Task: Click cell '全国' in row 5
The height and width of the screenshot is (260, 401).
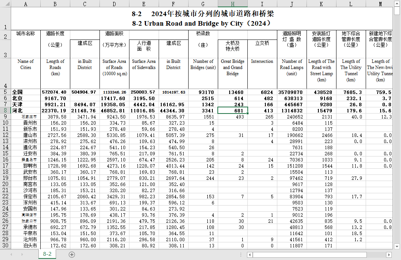Action: pos(26,92)
